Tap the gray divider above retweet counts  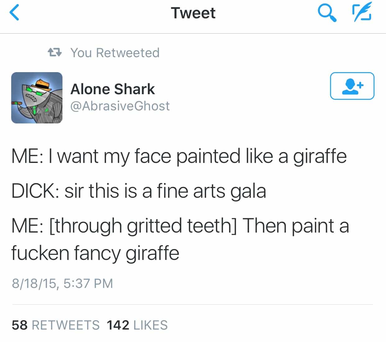click(x=193, y=304)
